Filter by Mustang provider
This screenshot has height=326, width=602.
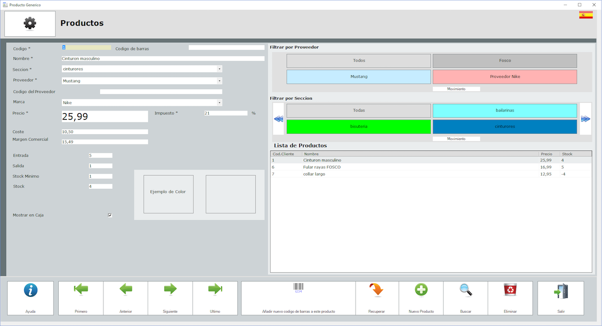tap(359, 77)
